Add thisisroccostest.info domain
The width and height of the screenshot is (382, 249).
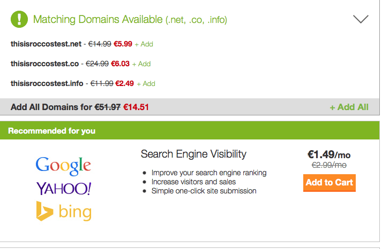(146, 84)
